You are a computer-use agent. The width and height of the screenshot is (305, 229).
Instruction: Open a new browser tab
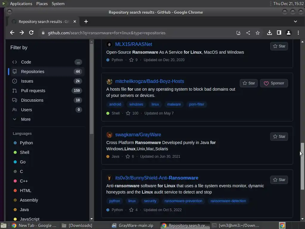[86, 21]
